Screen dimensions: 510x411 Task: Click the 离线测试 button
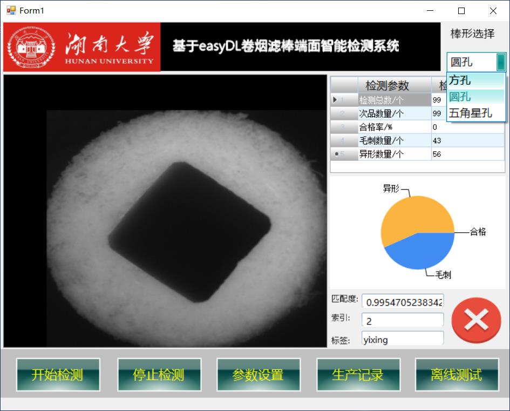(x=457, y=375)
